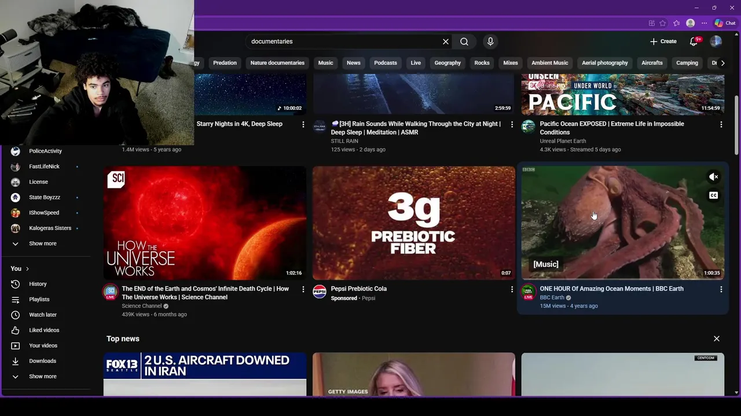Select the News filter chip
Viewport: 741px width, 416px height.
point(354,63)
